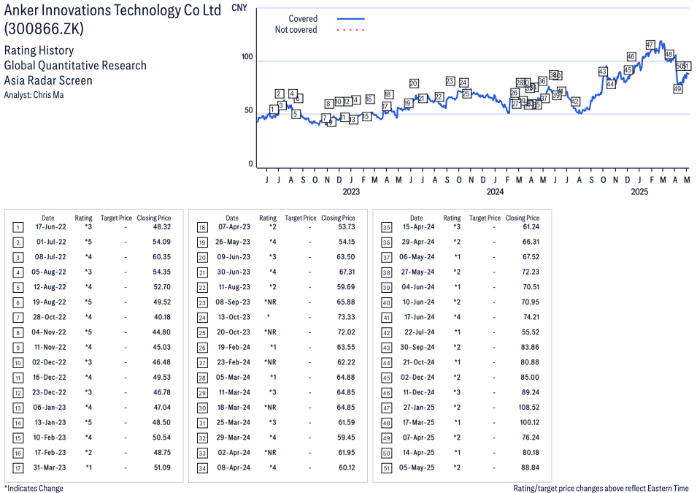Click the 2023 year label on the axis
Viewport: 697px width, 493px height.
click(x=351, y=192)
